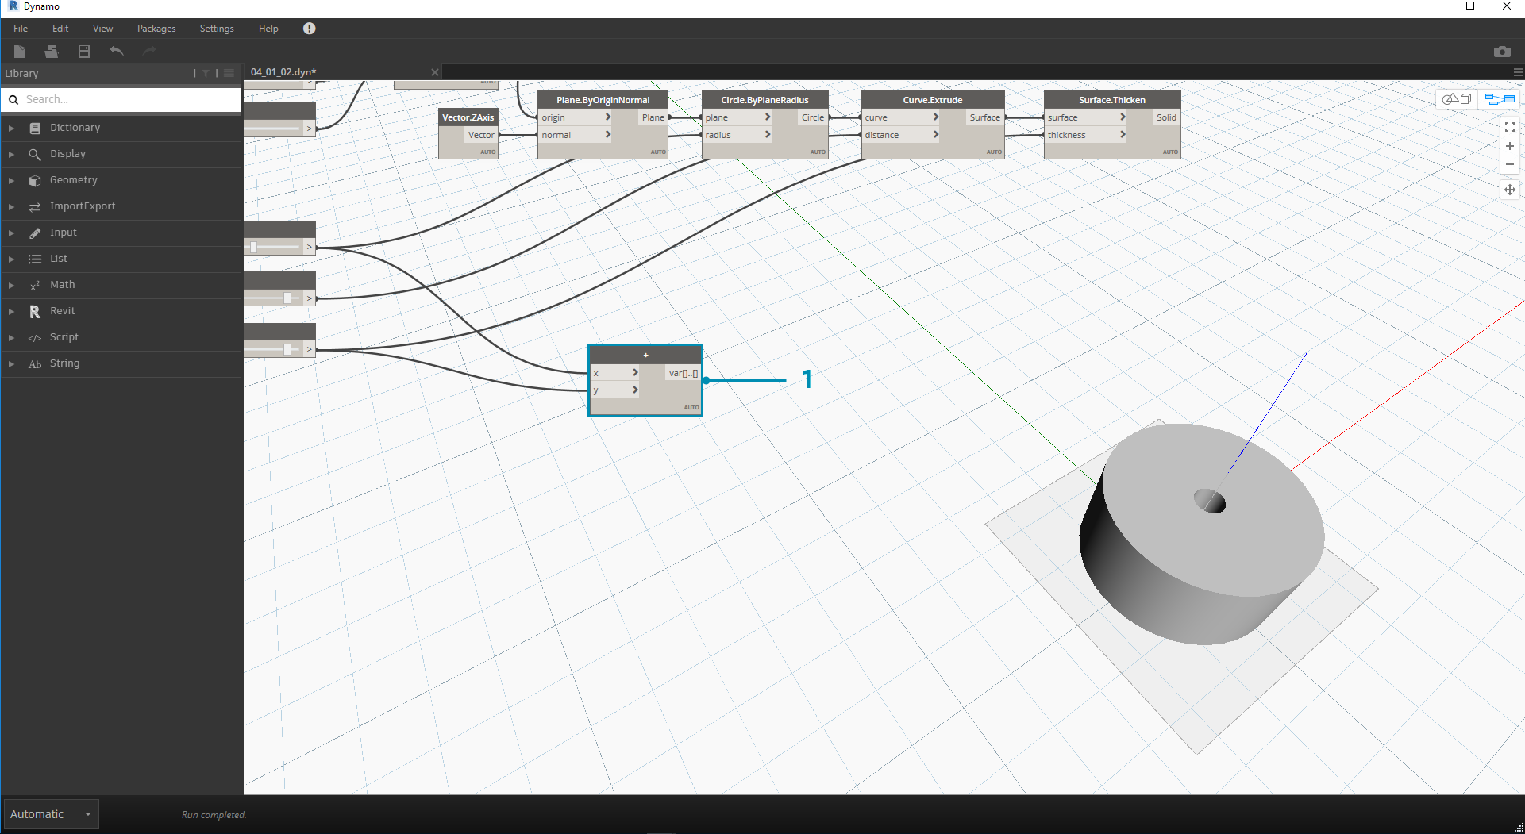Viewport: 1525px width, 834px height.
Task: Expand the Geometry library category
Action: point(73,180)
